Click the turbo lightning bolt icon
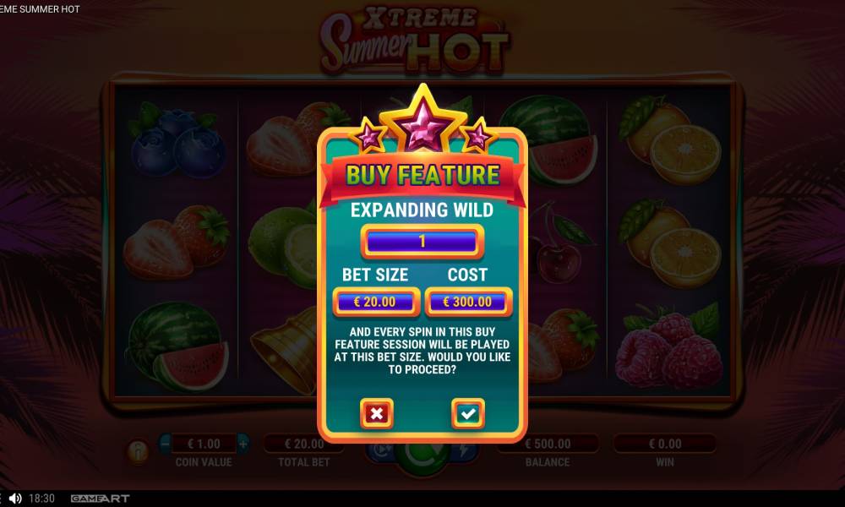This screenshot has height=507, width=845. (464, 451)
